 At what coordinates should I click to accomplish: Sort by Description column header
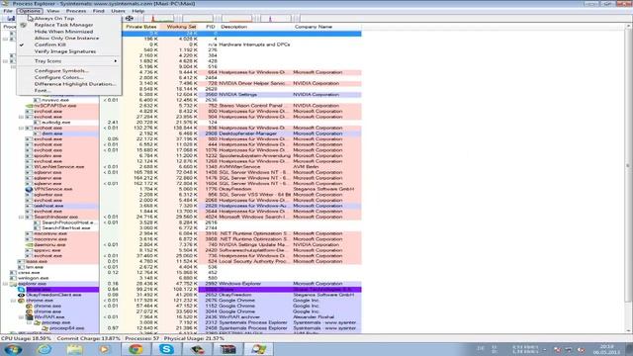pyautogui.click(x=256, y=27)
